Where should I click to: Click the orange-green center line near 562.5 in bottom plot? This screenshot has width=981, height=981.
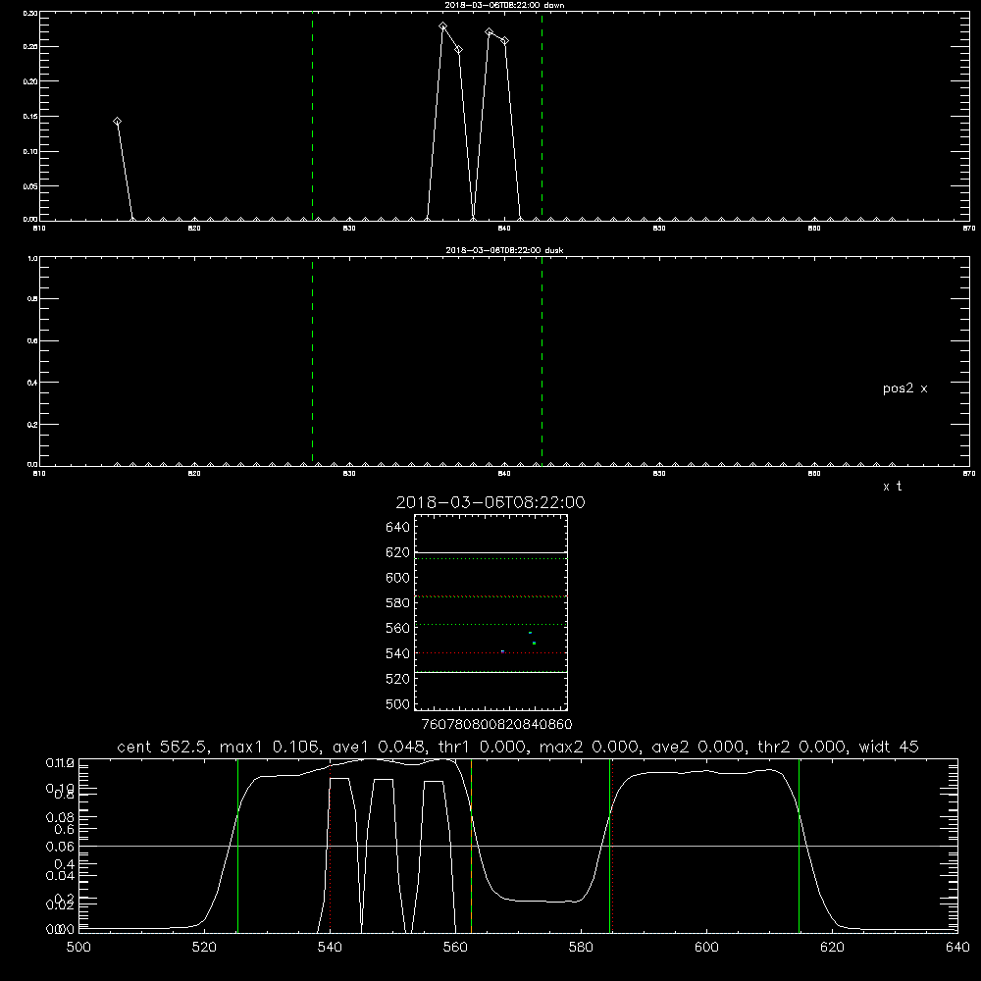pyautogui.click(x=471, y=846)
